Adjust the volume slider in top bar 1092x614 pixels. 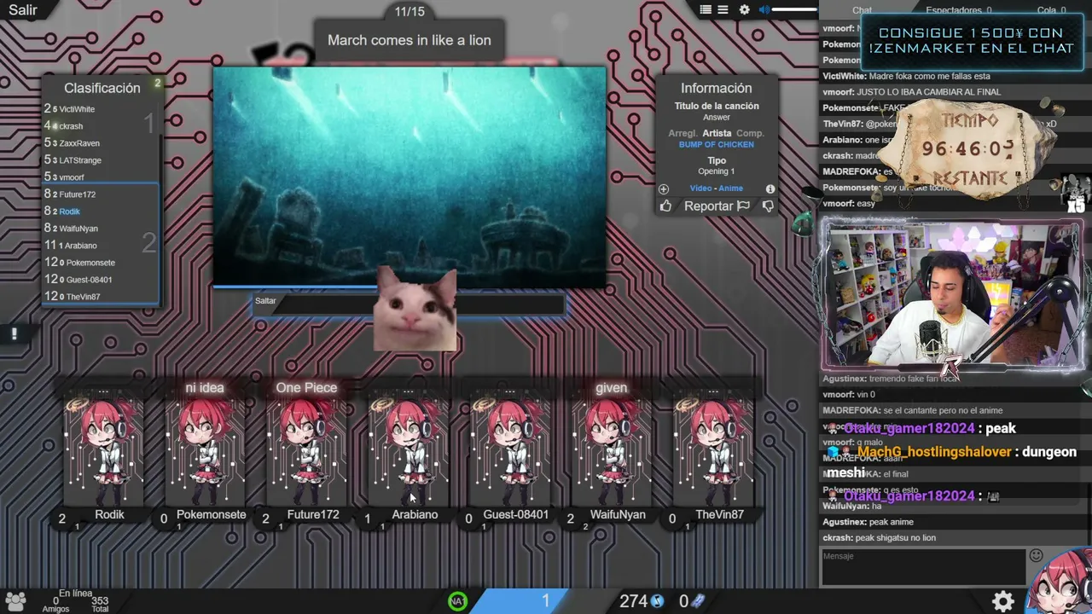[794, 9]
